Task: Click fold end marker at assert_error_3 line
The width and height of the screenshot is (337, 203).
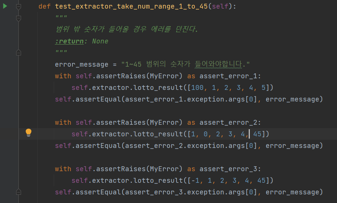Action: click(x=18, y=192)
